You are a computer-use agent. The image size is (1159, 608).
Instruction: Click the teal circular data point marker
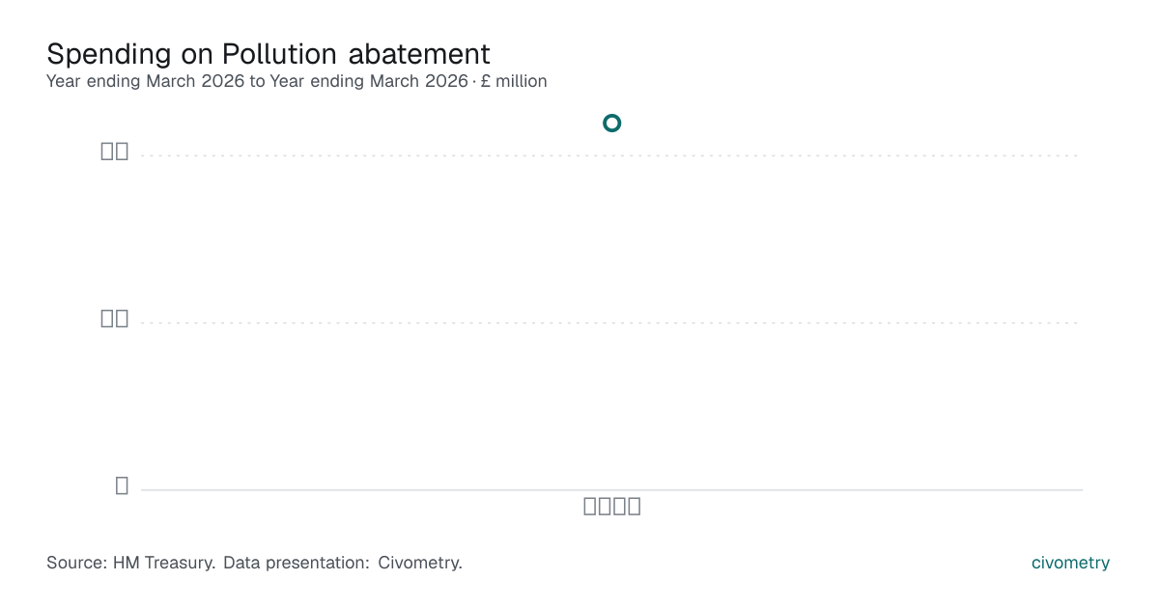(611, 123)
